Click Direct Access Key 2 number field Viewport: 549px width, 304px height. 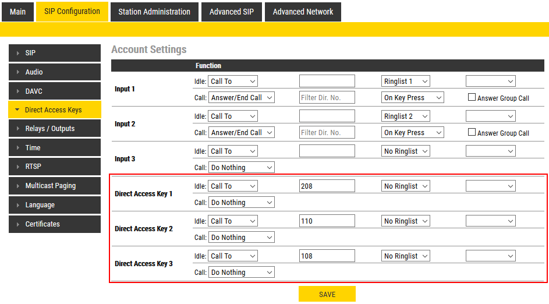click(x=327, y=221)
